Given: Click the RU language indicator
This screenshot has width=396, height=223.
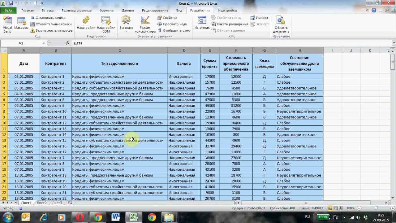Looking at the screenshot, I should pyautogui.click(x=308, y=216).
